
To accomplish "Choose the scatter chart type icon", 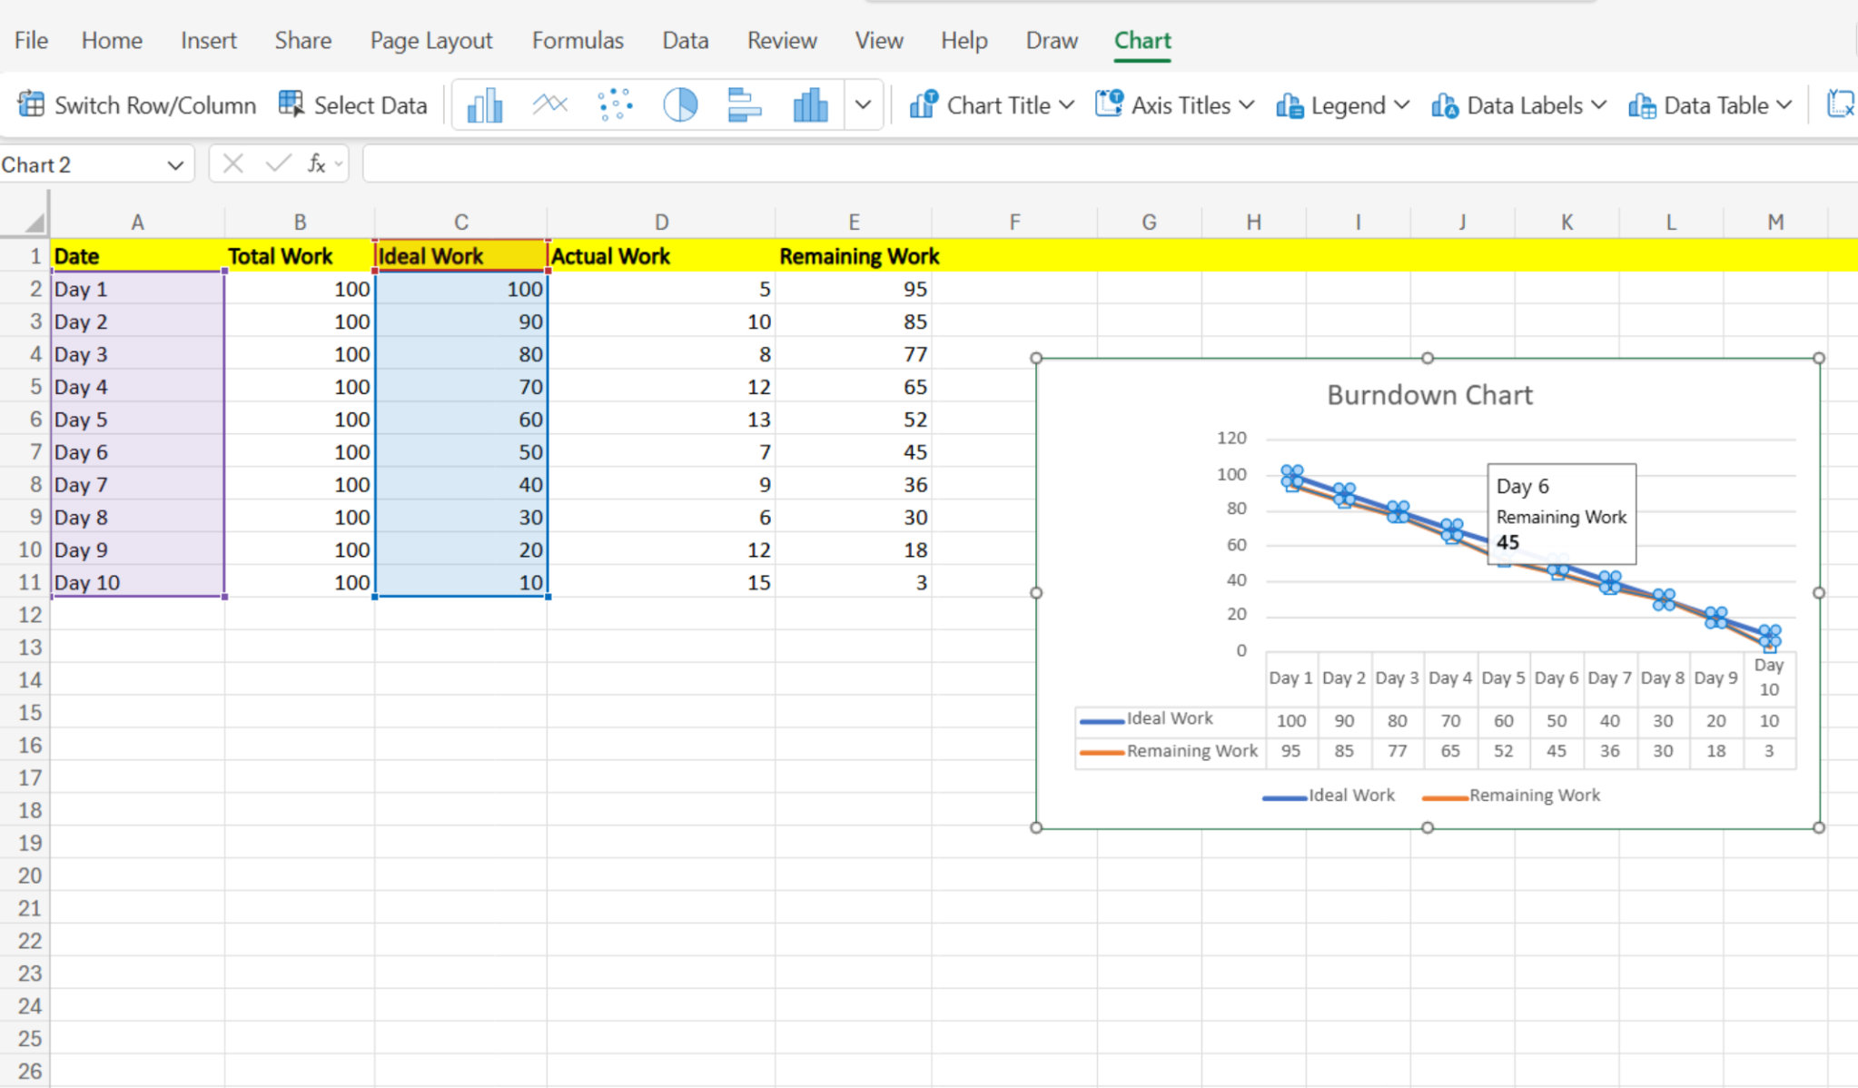I will 616,105.
